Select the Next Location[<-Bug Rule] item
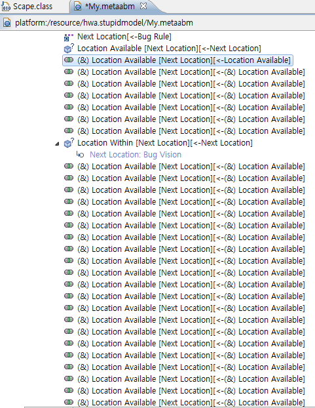The height and width of the screenshot is (408, 315). pos(124,37)
